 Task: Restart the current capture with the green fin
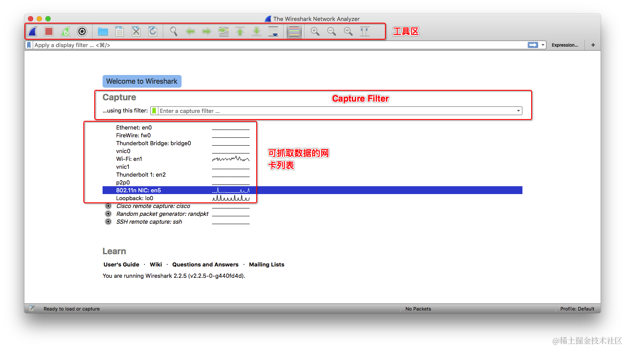(x=65, y=31)
